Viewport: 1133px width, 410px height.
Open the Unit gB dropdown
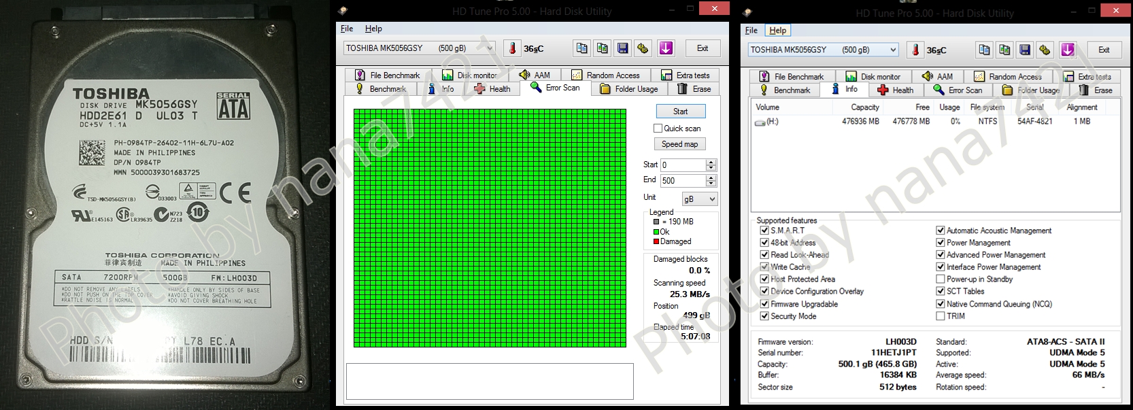[x=699, y=199]
